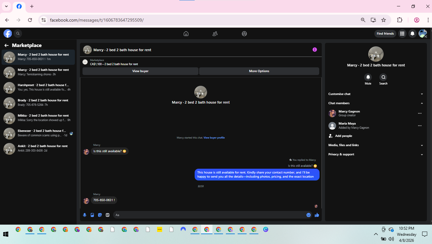Image resolution: width=432 pixels, height=244 pixels.
Task: Bookmark this page with the star icon
Action: click(384, 20)
